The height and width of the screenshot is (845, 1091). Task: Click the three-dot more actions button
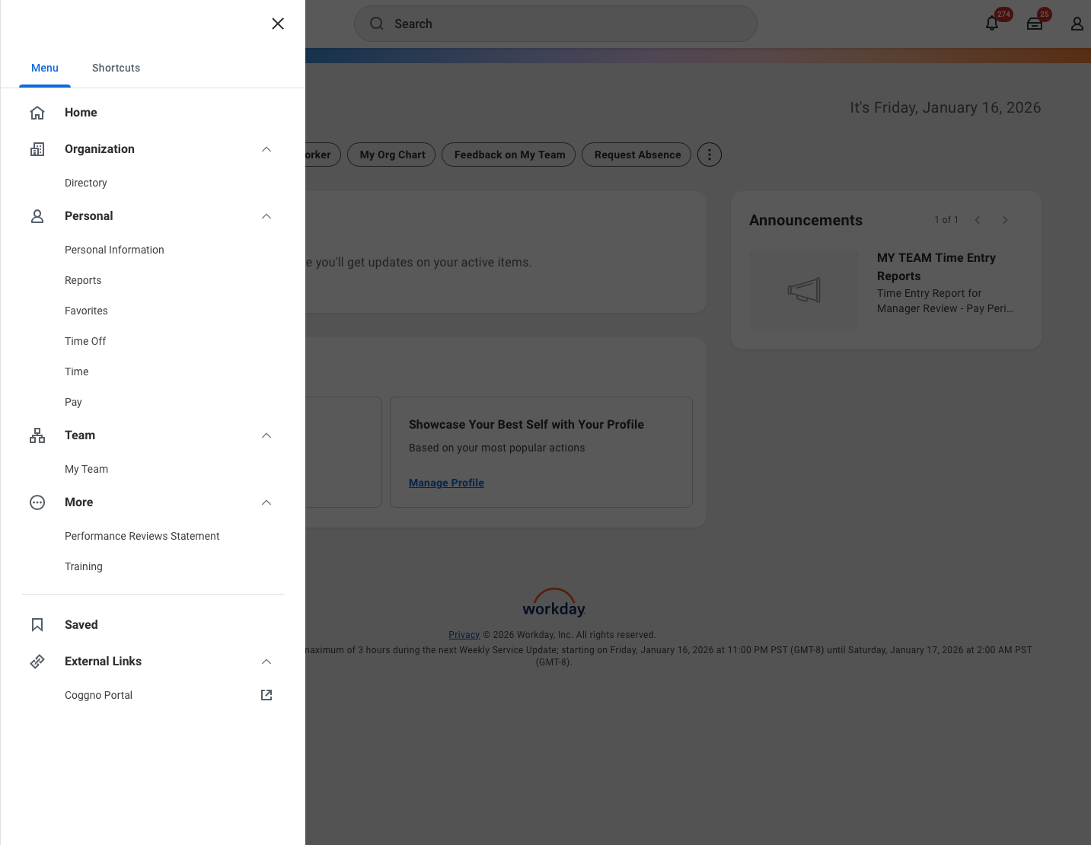pos(709,155)
